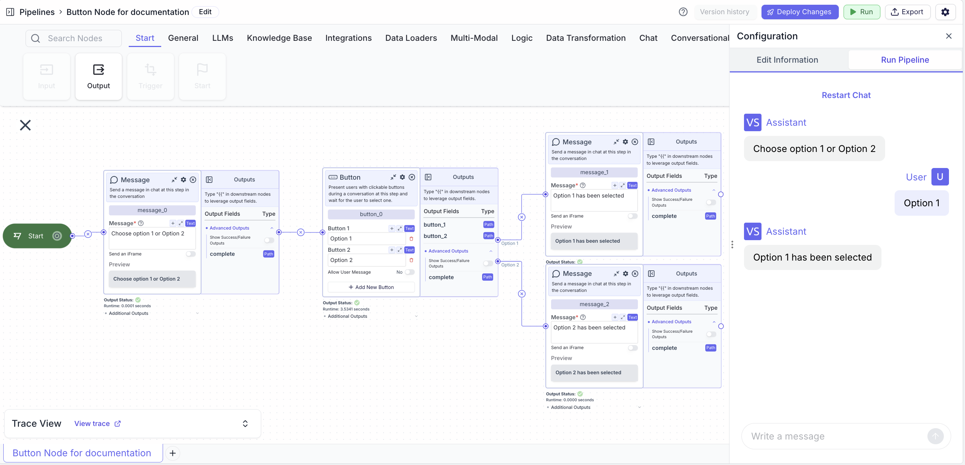
Task: Delete Button 2 using trash icon
Action: 411,260
